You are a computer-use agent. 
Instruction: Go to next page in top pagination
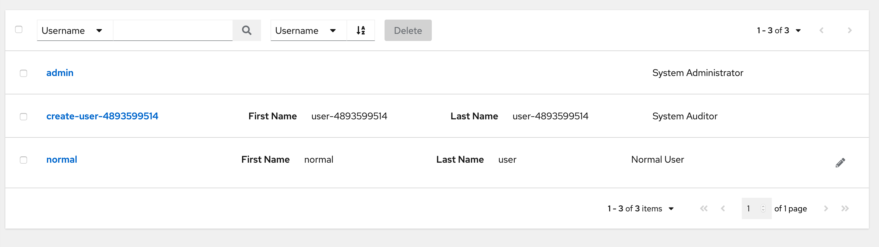tap(850, 30)
